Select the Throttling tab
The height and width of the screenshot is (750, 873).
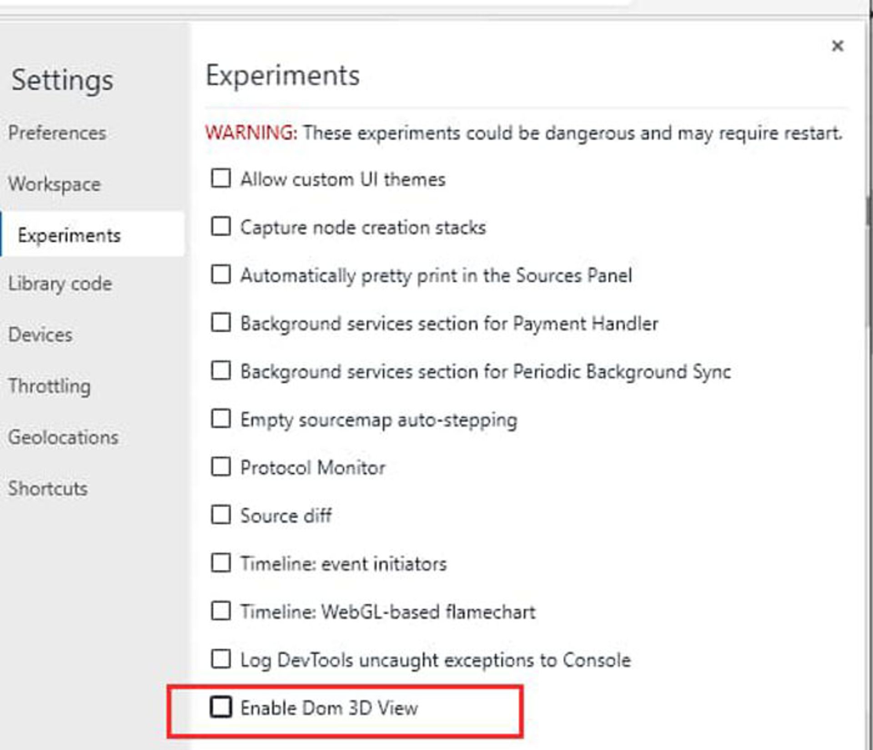50,386
